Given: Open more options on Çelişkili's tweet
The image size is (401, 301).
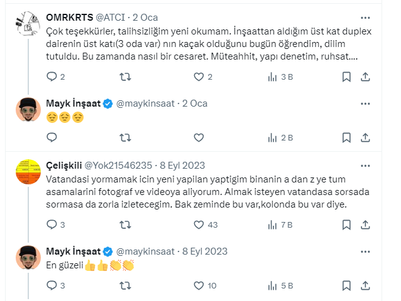Looking at the screenshot, I should point(366,165).
